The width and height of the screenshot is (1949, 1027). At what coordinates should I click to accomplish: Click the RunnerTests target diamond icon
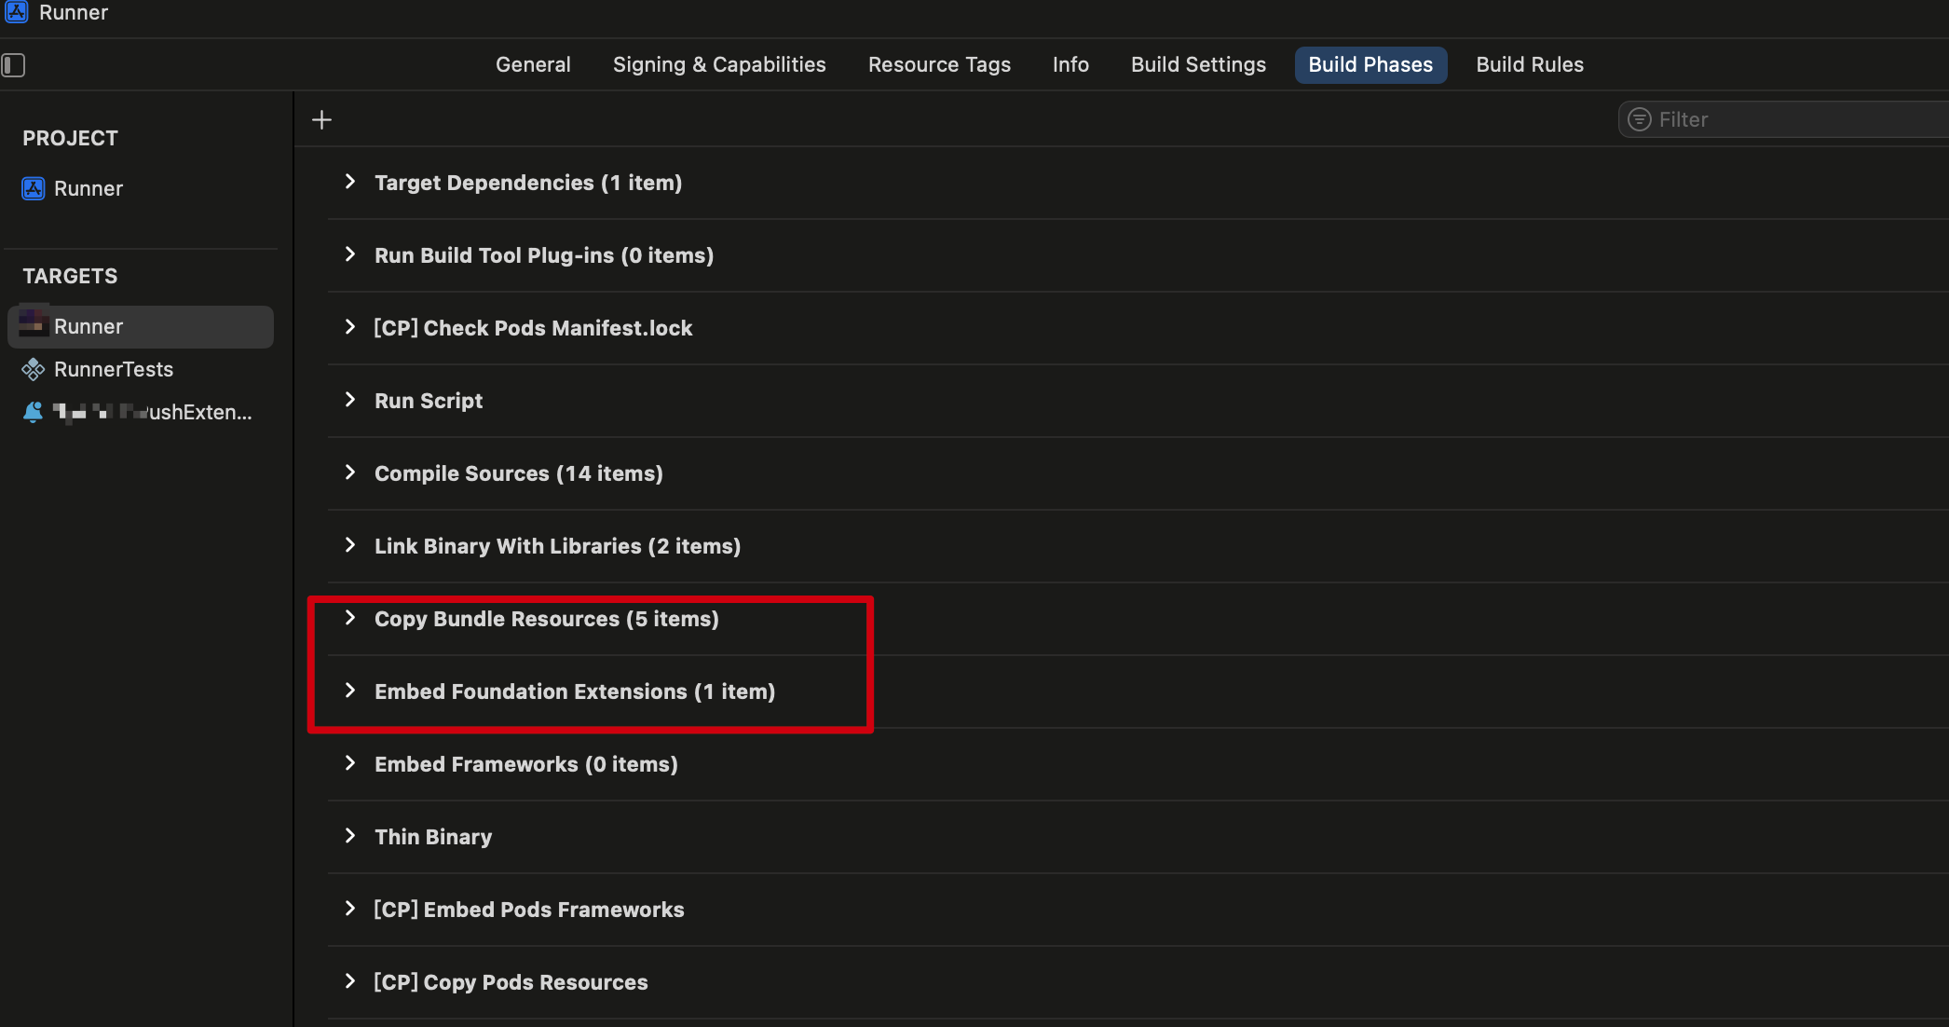(34, 370)
